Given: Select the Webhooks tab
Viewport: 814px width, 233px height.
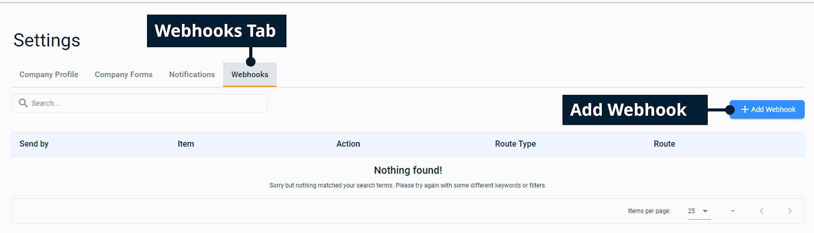Looking at the screenshot, I should click(x=250, y=75).
